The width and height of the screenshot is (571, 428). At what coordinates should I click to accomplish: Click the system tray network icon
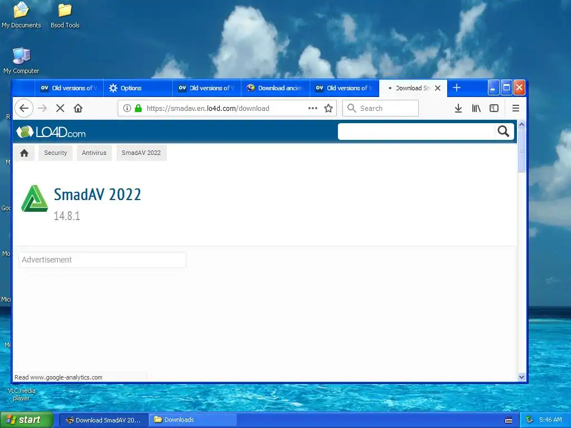[x=530, y=420]
